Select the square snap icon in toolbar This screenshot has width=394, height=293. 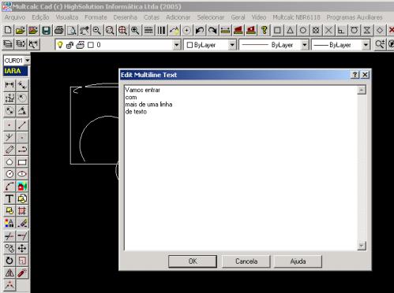(277, 31)
